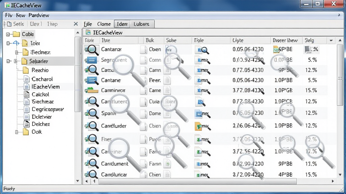Click the Delchez file icon in the tree
Screen dimensions: 346x194
pos(27,124)
